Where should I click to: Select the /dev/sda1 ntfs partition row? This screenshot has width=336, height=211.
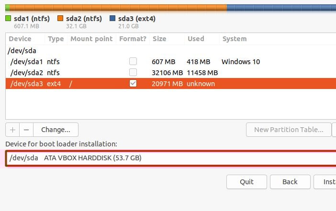(x=27, y=61)
